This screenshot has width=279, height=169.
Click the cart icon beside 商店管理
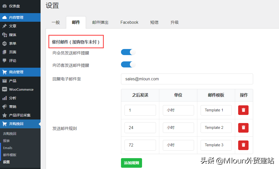[5, 72]
